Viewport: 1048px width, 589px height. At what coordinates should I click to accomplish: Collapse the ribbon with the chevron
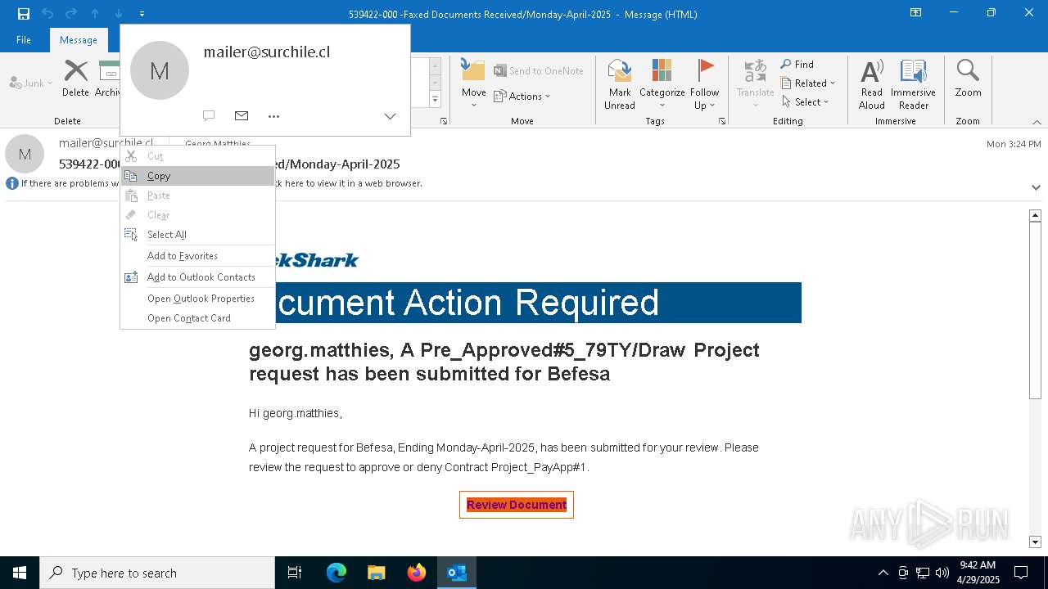[1037, 122]
